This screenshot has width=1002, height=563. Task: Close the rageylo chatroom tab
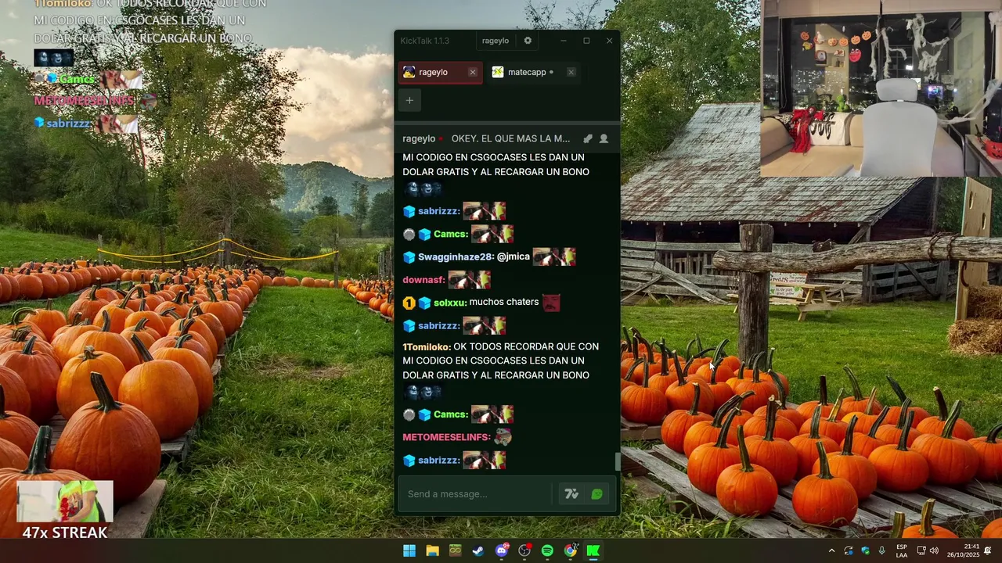coord(472,72)
